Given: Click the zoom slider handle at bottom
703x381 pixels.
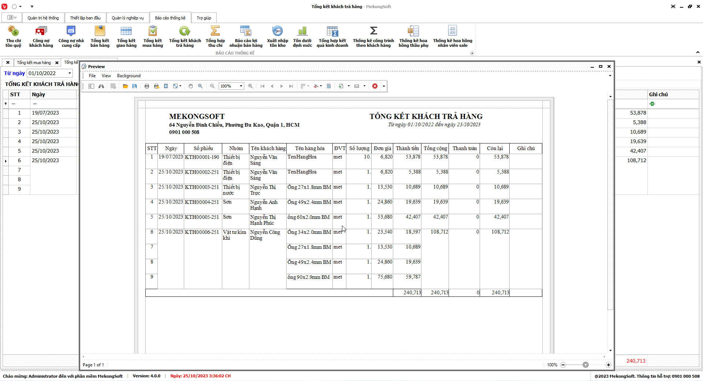Looking at the screenshot, I should (585, 365).
